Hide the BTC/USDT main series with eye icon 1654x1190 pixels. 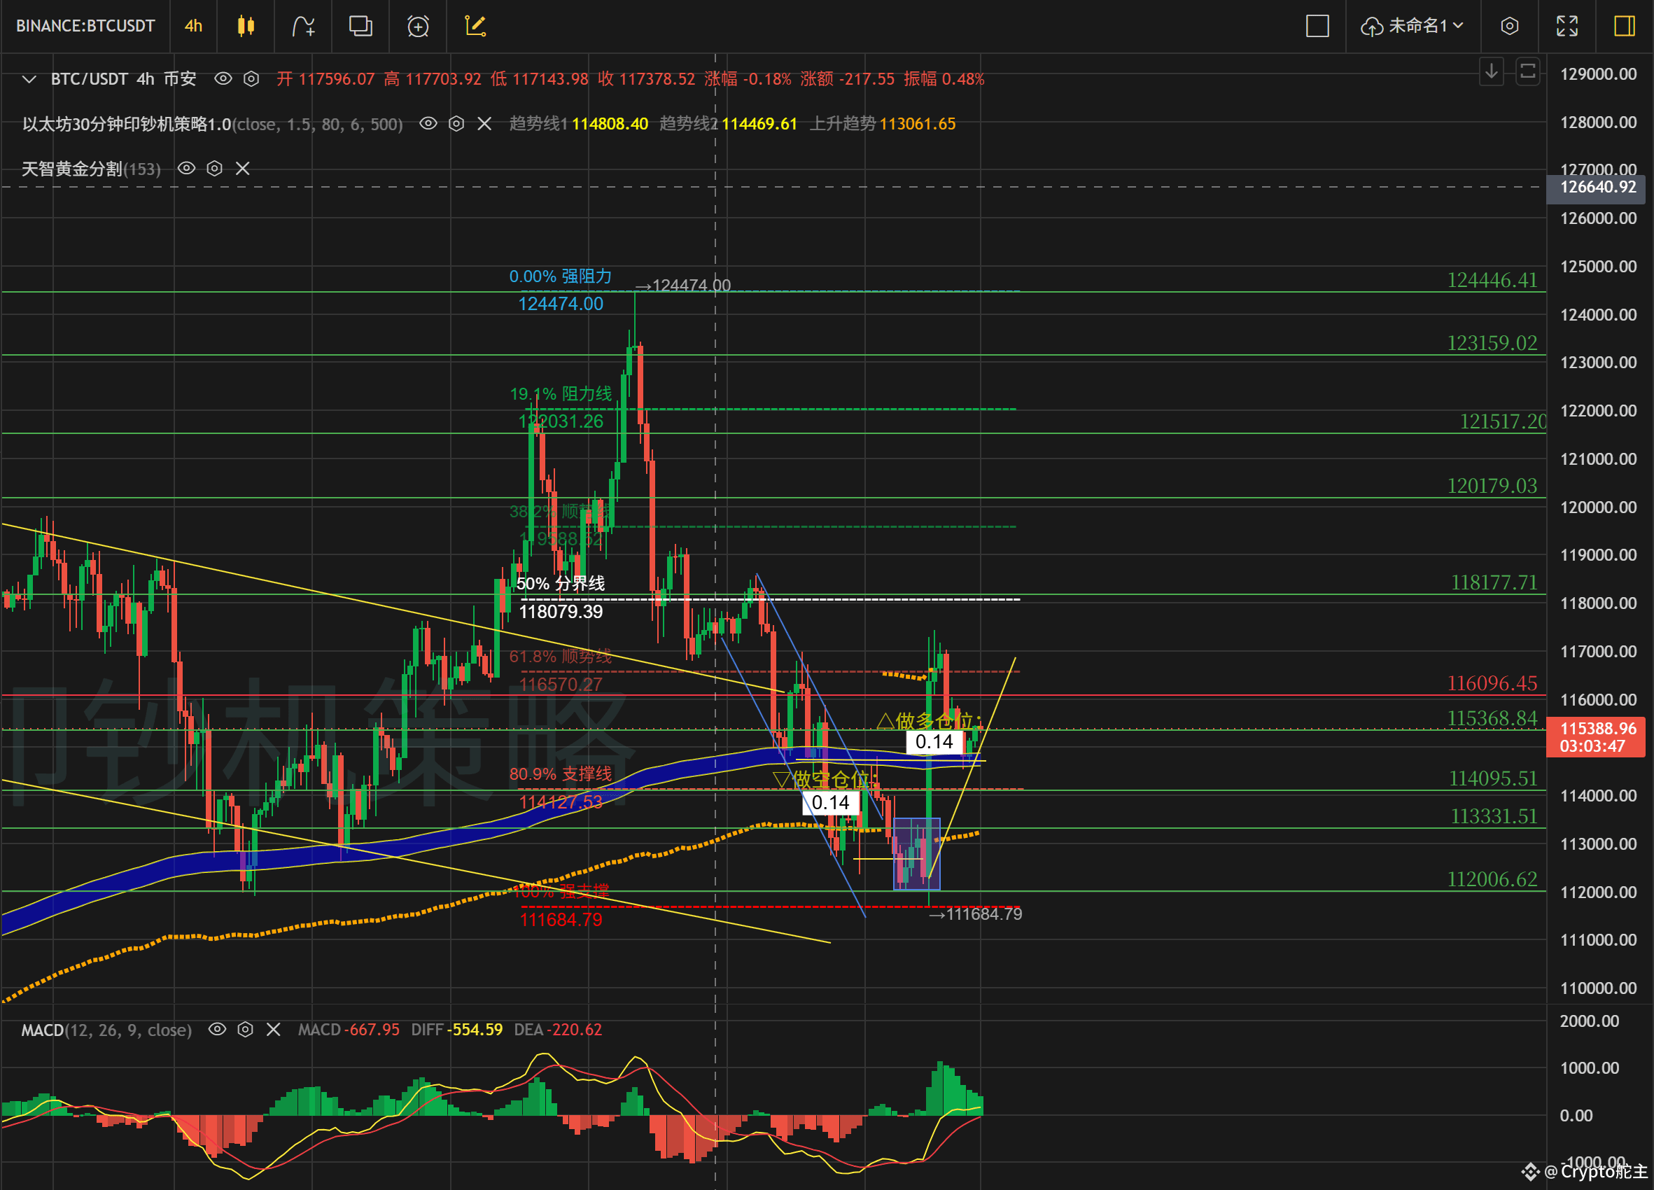click(x=223, y=78)
